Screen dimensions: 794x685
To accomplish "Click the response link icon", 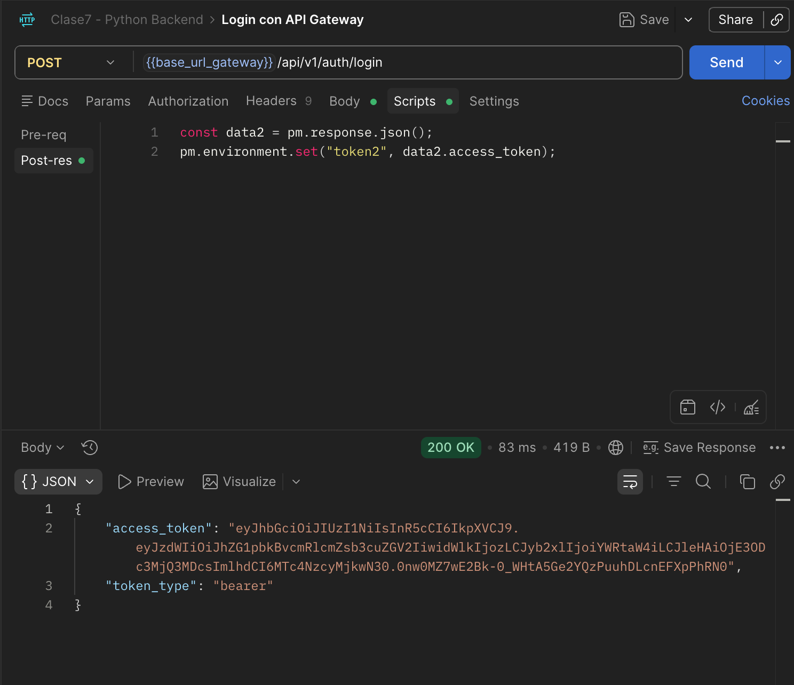I will [777, 482].
